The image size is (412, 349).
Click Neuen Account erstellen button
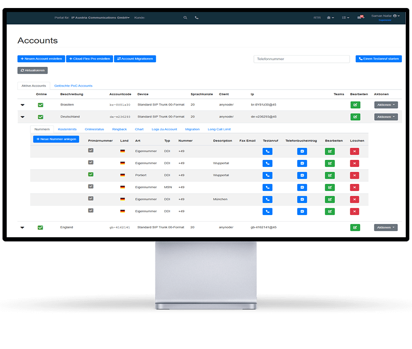(x=41, y=59)
